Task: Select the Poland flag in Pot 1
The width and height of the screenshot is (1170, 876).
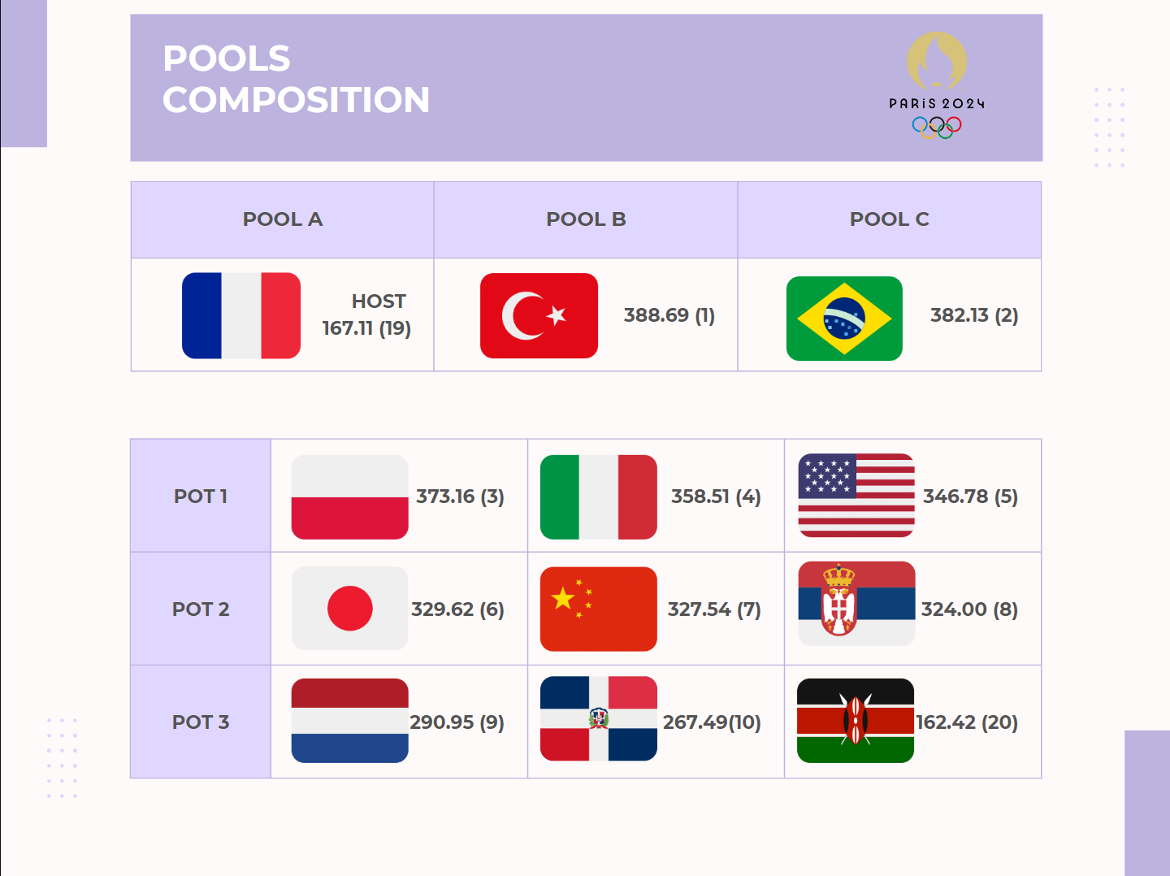Action: (349, 497)
